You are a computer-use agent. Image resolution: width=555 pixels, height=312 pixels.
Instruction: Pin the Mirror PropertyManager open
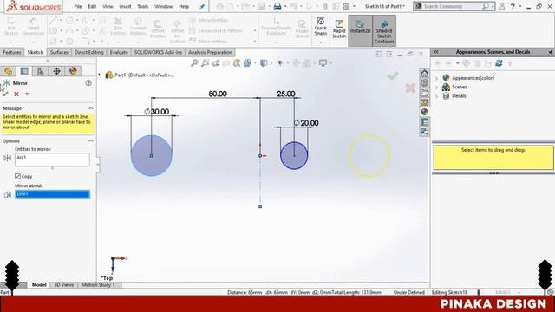(28, 94)
